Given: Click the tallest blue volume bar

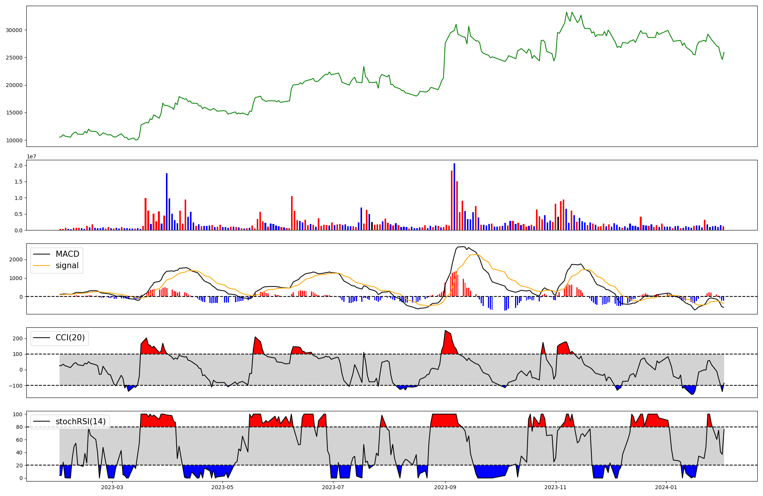Looking at the screenshot, I should (454, 196).
